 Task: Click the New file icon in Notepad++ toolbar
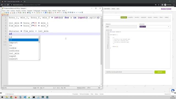click(x=2, y=12)
